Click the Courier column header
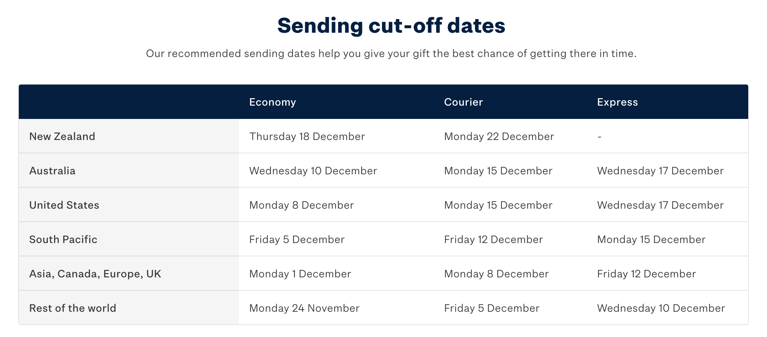Image resolution: width=767 pixels, height=337 pixels. [x=463, y=102]
